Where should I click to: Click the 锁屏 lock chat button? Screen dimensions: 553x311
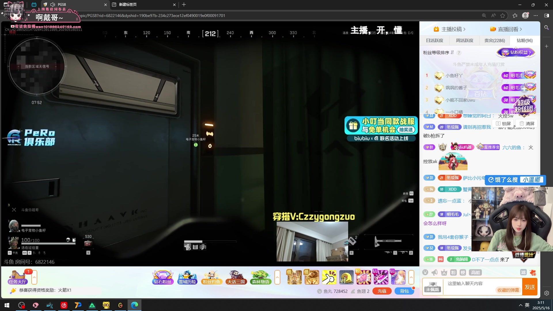tap(503, 124)
